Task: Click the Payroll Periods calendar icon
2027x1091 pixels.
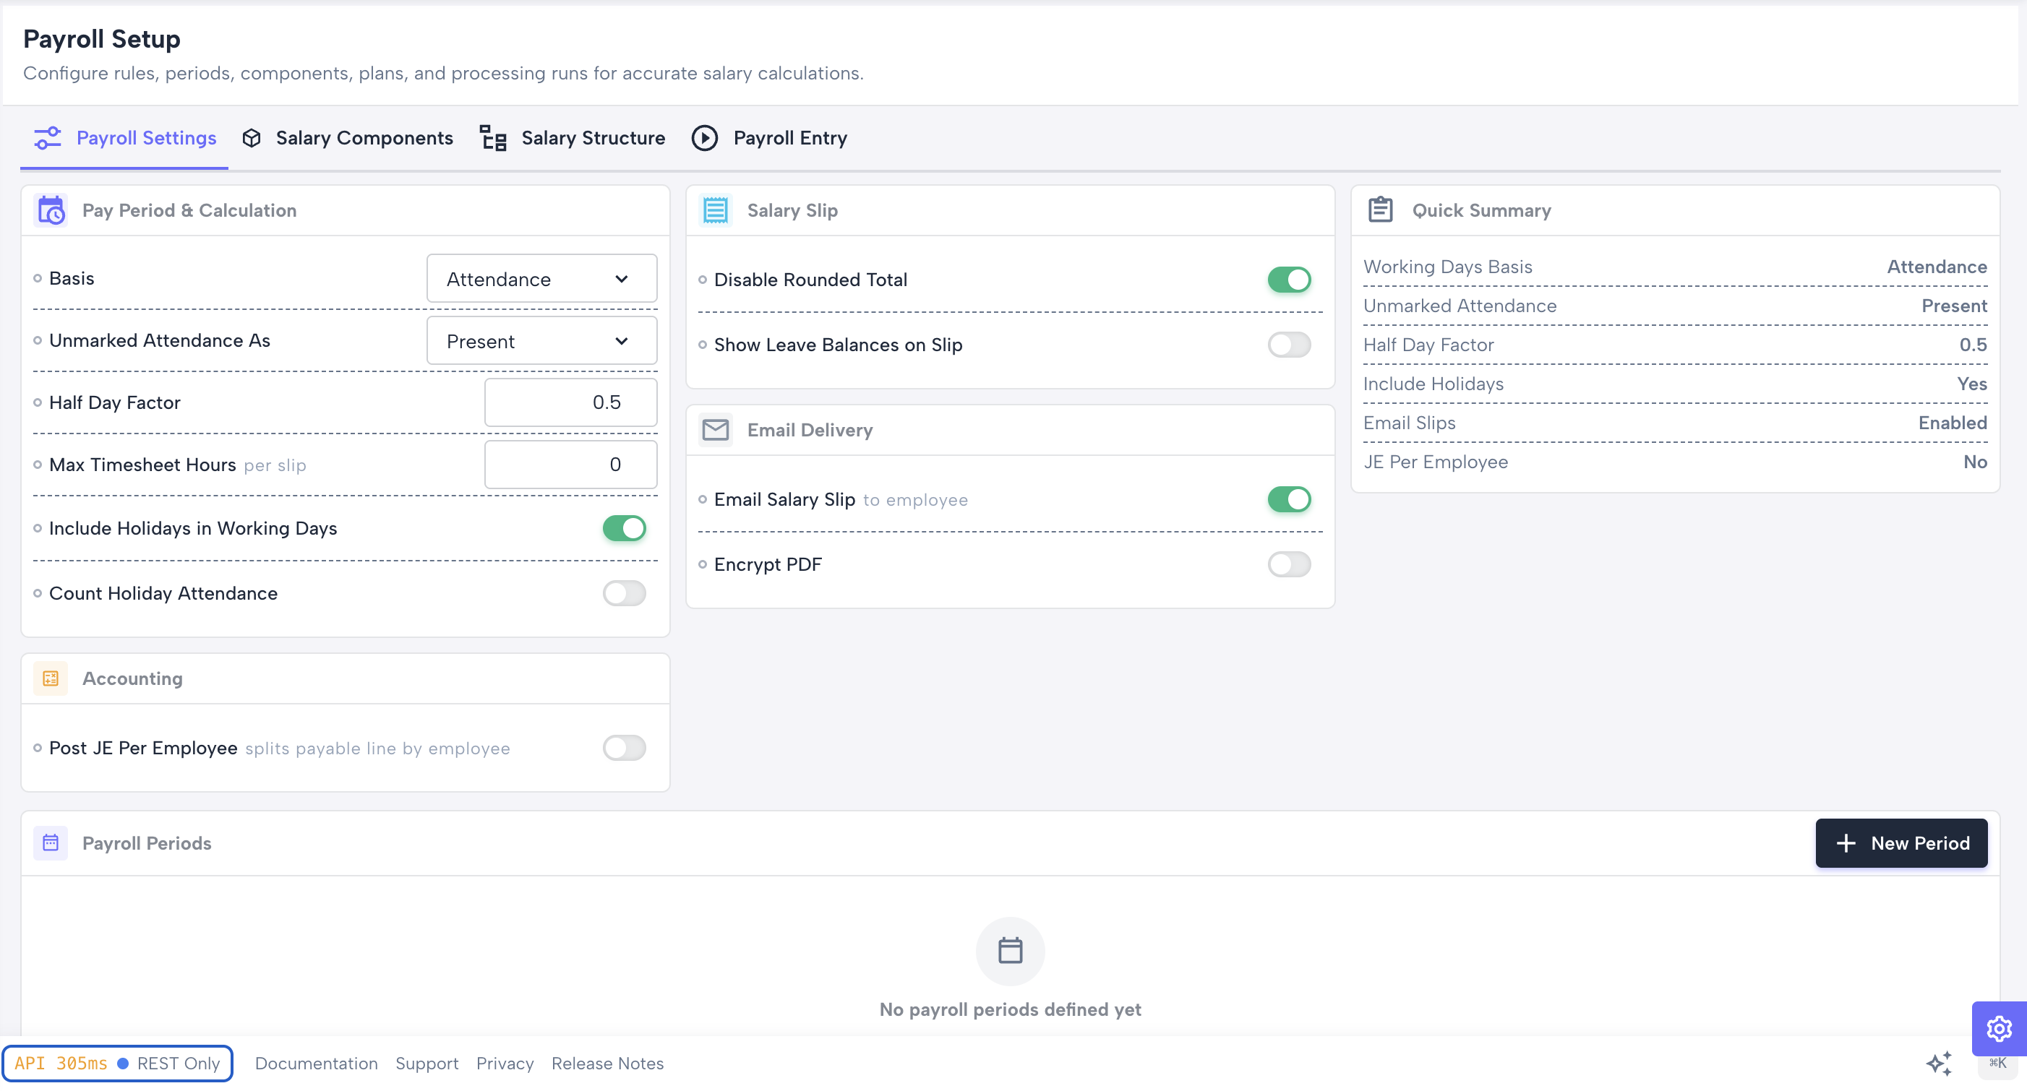Action: pos(51,842)
